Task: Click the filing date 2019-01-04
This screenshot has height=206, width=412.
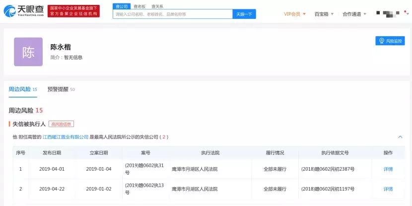Action: click(x=99, y=169)
